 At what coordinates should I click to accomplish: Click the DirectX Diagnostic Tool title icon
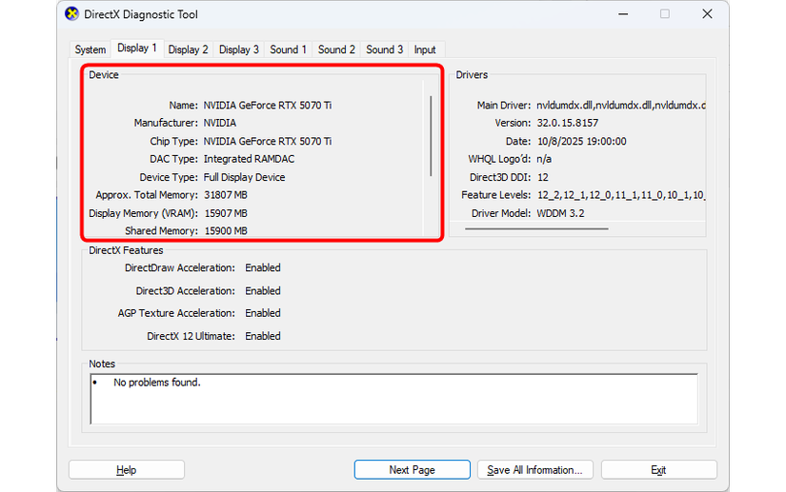click(x=72, y=14)
